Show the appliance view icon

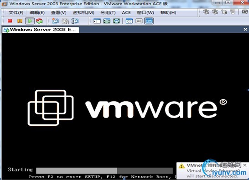click(x=139, y=21)
